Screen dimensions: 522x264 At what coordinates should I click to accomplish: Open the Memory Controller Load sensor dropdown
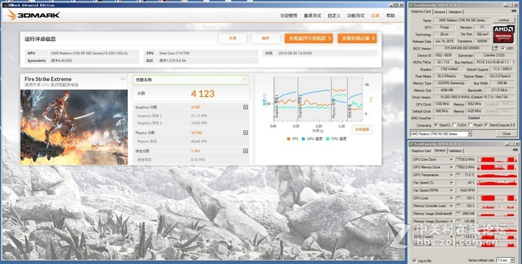tap(451, 206)
